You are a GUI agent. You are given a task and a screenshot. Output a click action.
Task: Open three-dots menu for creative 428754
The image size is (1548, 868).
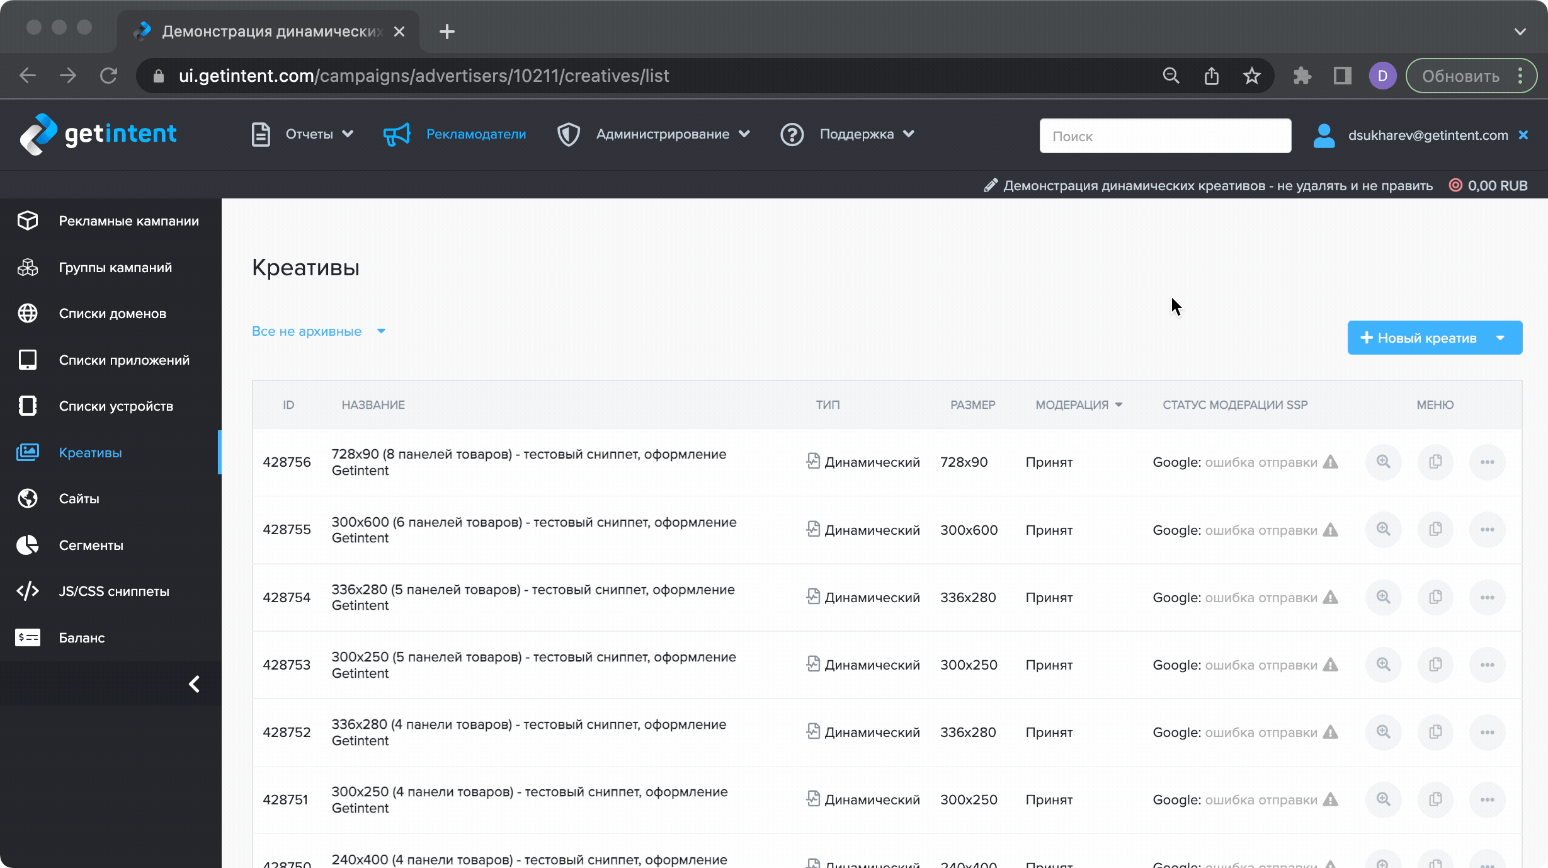(x=1487, y=597)
